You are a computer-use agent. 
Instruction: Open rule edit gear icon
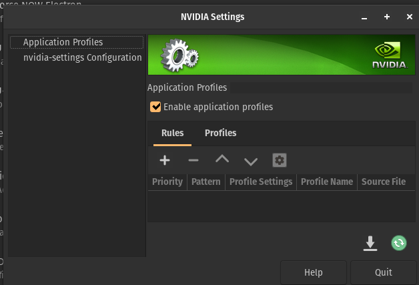[x=280, y=160]
